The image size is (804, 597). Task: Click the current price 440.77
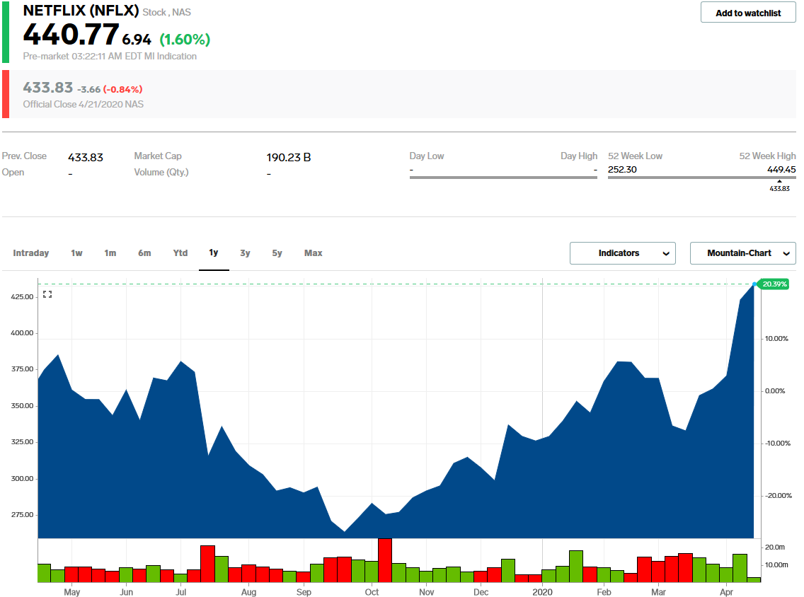71,35
